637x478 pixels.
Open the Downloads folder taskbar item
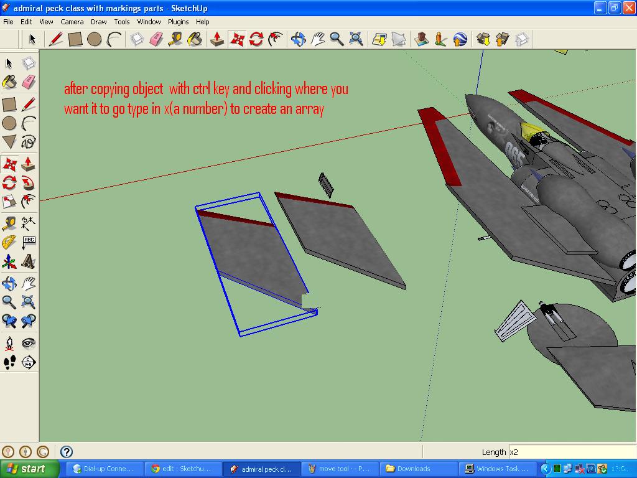419,469
